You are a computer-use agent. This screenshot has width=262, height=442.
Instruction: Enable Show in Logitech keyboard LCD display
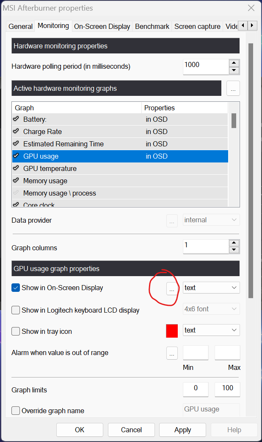coord(15,310)
